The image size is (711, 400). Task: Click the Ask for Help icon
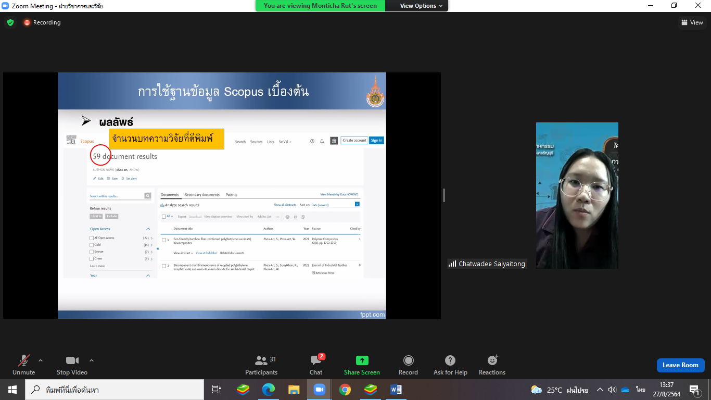coord(450,360)
